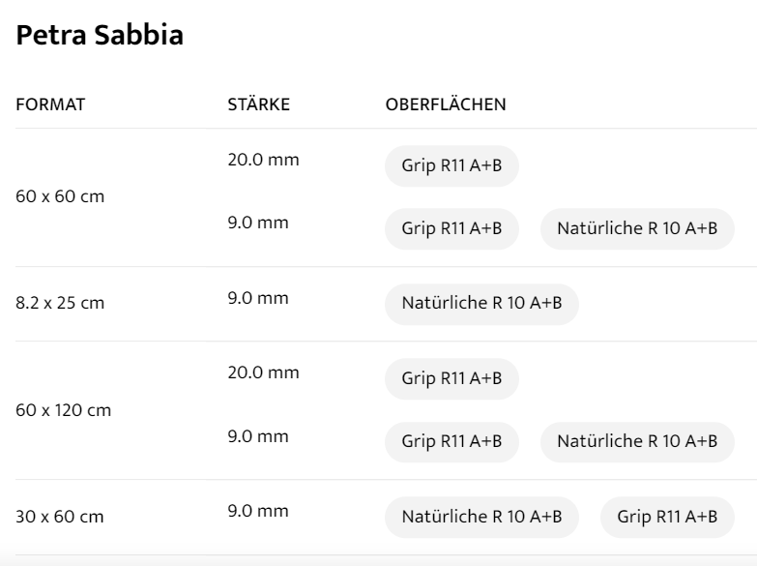Choose Grip R11 A+B for 30 x 60 cm

point(667,517)
